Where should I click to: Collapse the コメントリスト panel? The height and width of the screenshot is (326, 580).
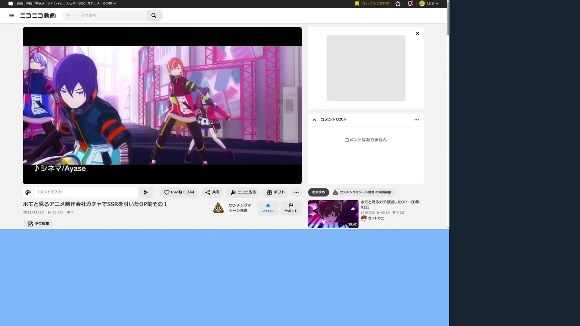[x=314, y=120]
